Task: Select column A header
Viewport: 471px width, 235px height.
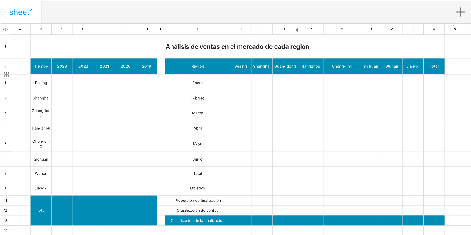Action: click(20, 29)
